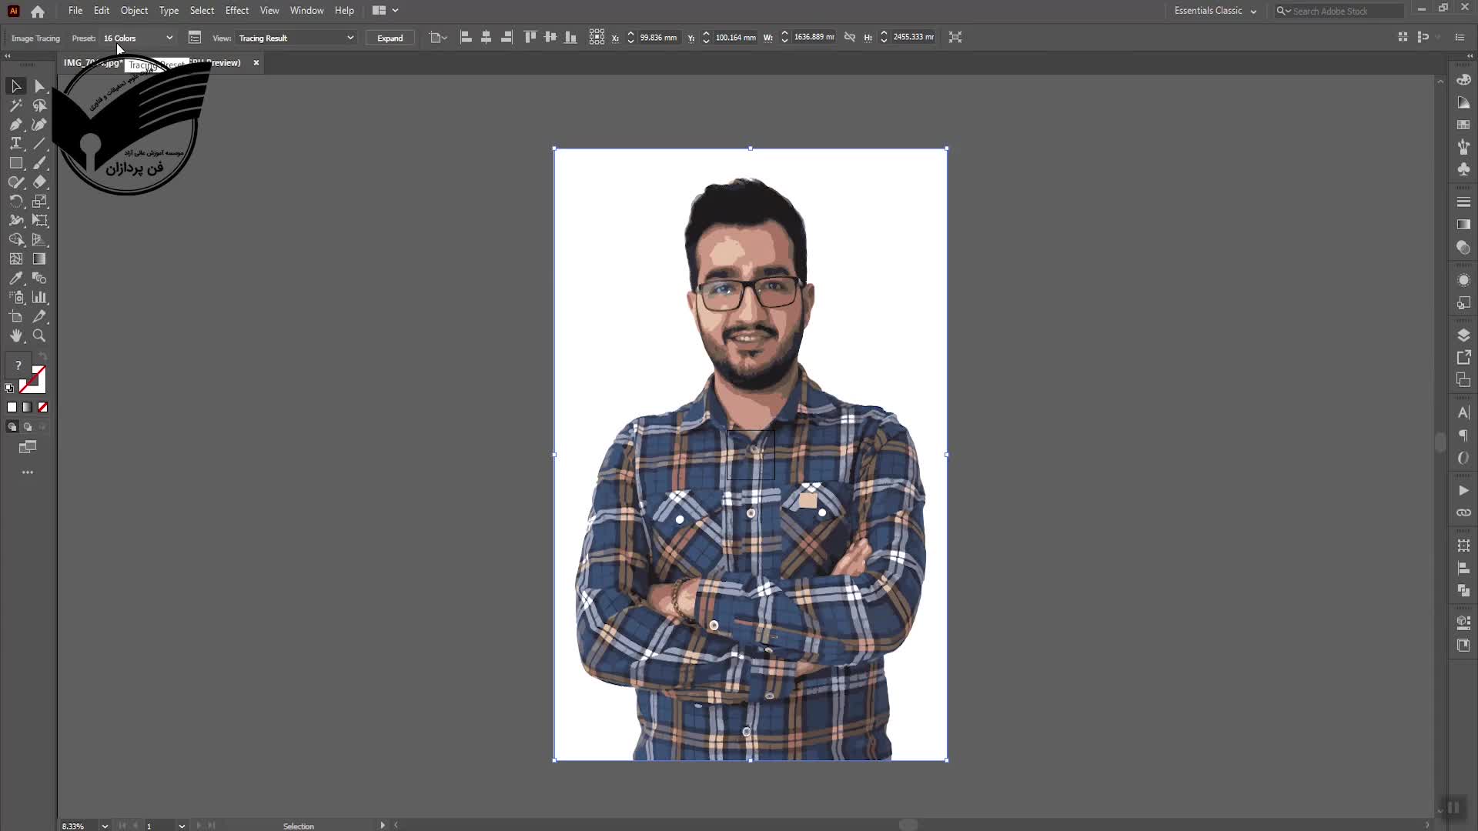This screenshot has width=1478, height=831.
Task: Open the Effect menu
Action: pos(236,11)
